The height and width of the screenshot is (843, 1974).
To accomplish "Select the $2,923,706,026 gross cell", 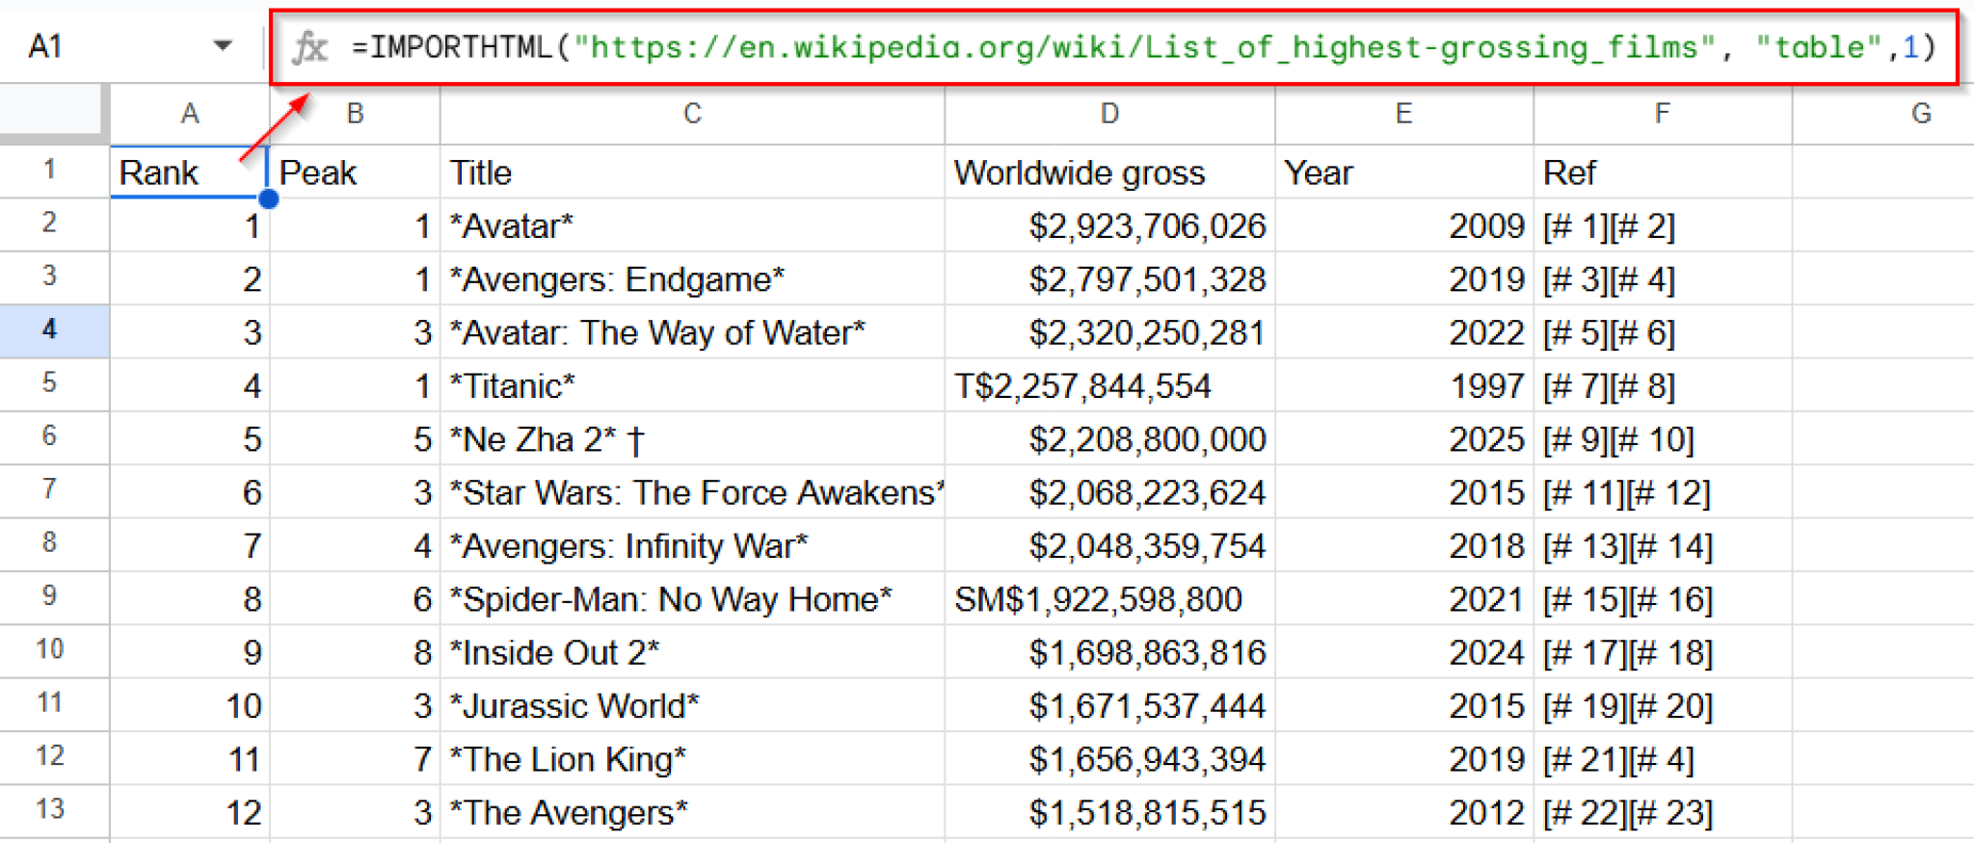I will coord(1108,226).
